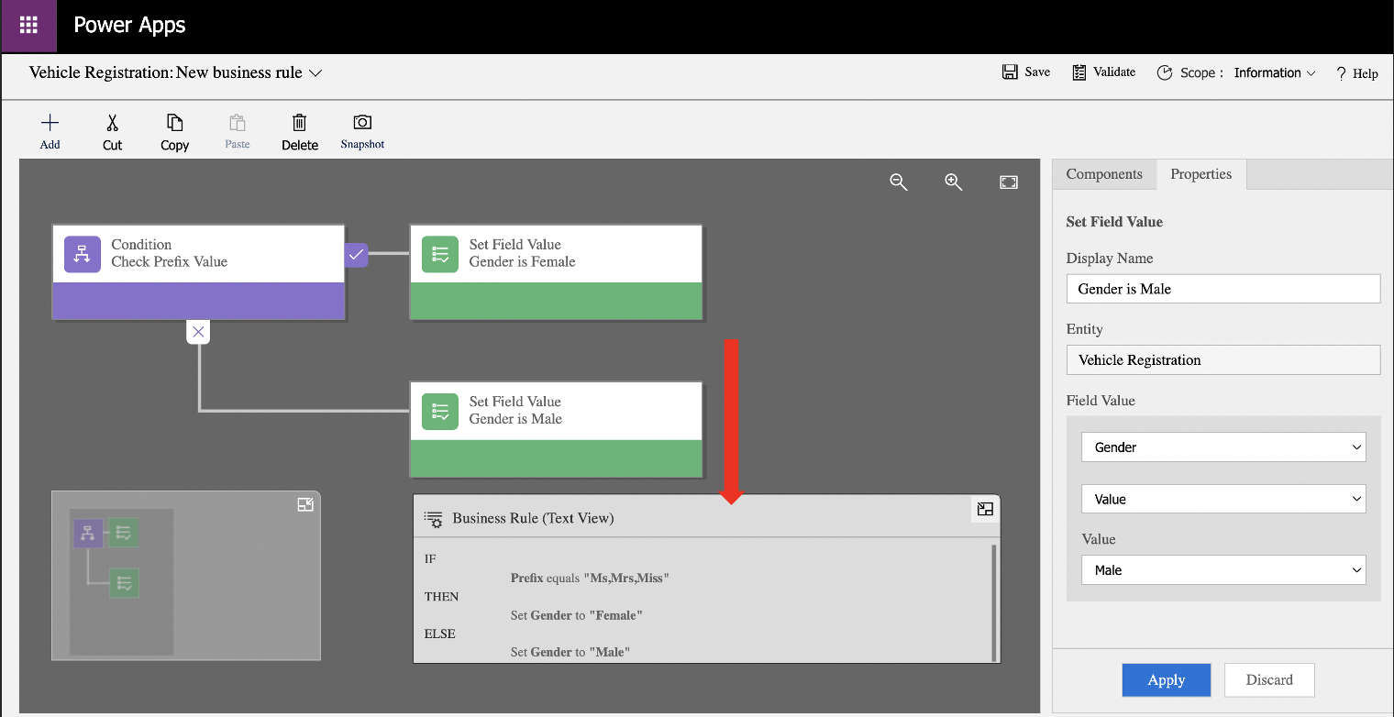Image resolution: width=1394 pixels, height=717 pixels.
Task: Open the Gender field dropdown
Action: pos(1223,447)
